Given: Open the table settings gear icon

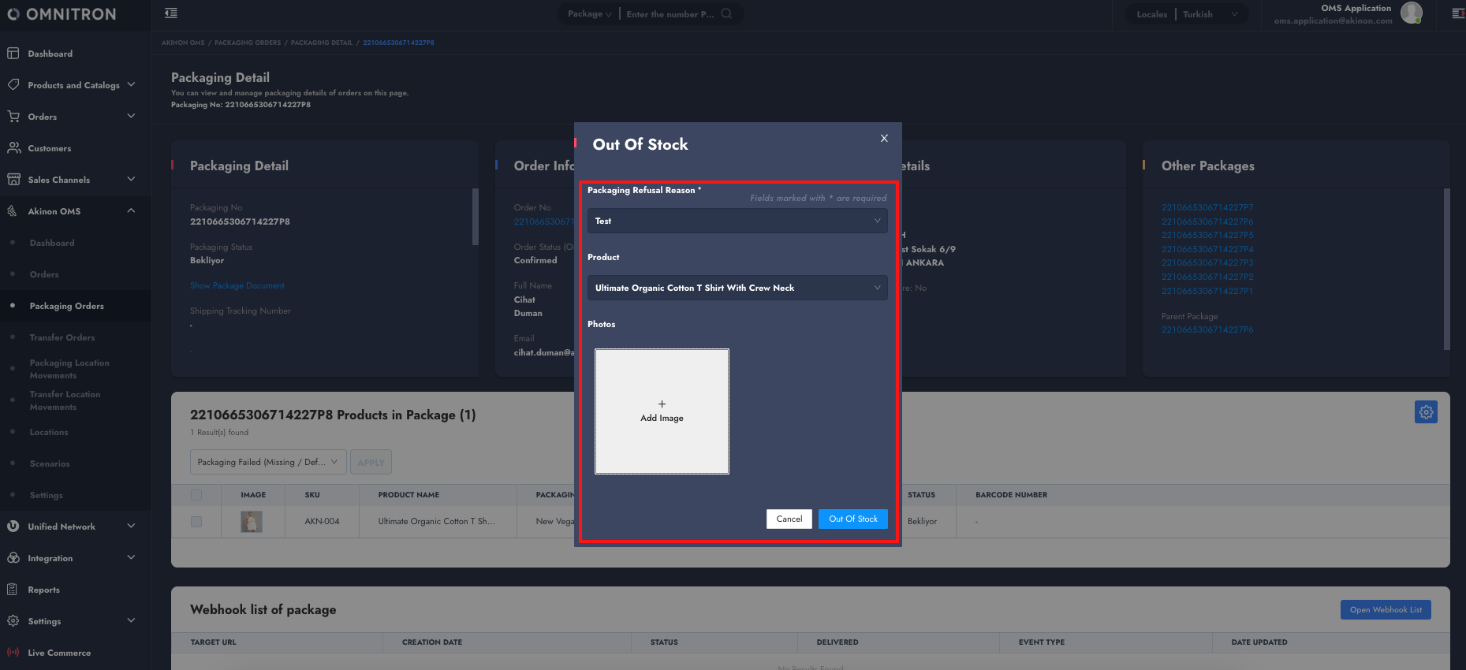Looking at the screenshot, I should click(x=1426, y=412).
